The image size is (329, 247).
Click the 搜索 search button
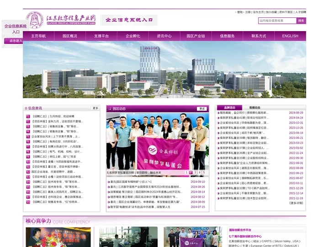coord(301,21)
